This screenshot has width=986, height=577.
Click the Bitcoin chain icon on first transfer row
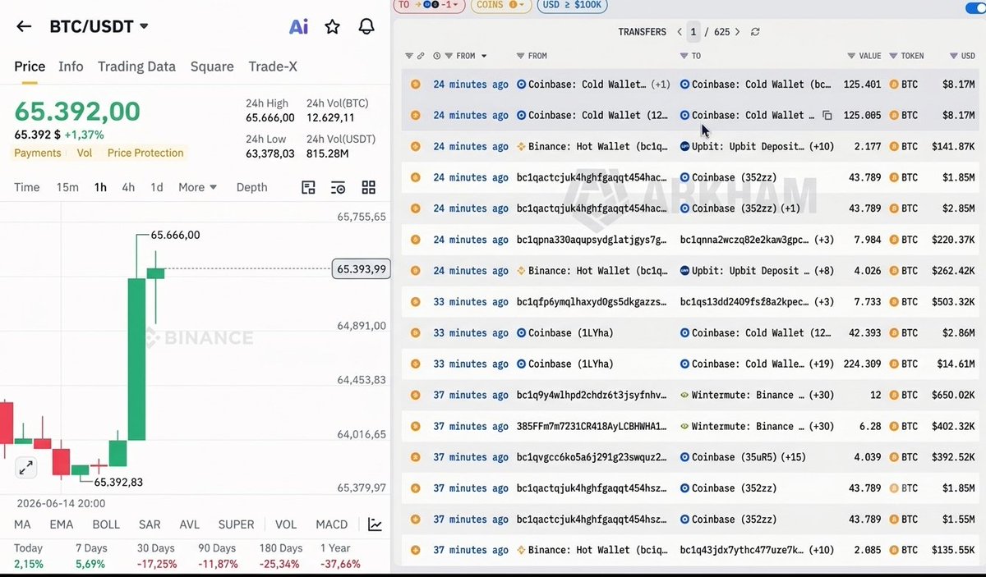[x=415, y=85]
